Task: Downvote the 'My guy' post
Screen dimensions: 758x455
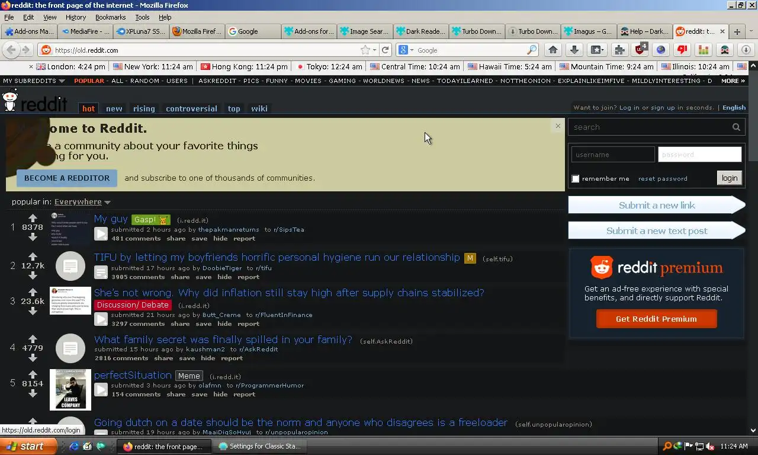Action: coord(33,237)
